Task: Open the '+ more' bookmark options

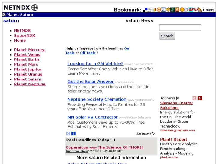Action: point(208,10)
